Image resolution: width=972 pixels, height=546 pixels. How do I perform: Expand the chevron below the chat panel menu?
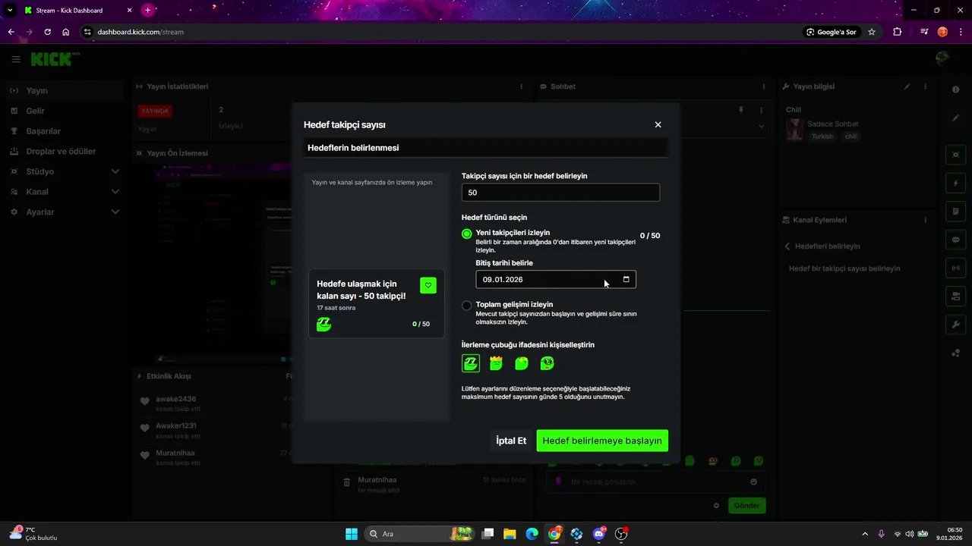[762, 127]
